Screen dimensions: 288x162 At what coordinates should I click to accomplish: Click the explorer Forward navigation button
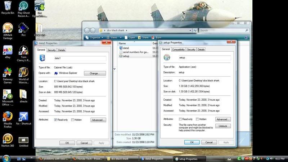pyautogui.click(x=93, y=30)
